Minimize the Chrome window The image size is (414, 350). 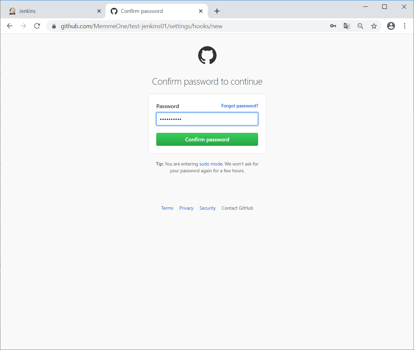(x=366, y=7)
